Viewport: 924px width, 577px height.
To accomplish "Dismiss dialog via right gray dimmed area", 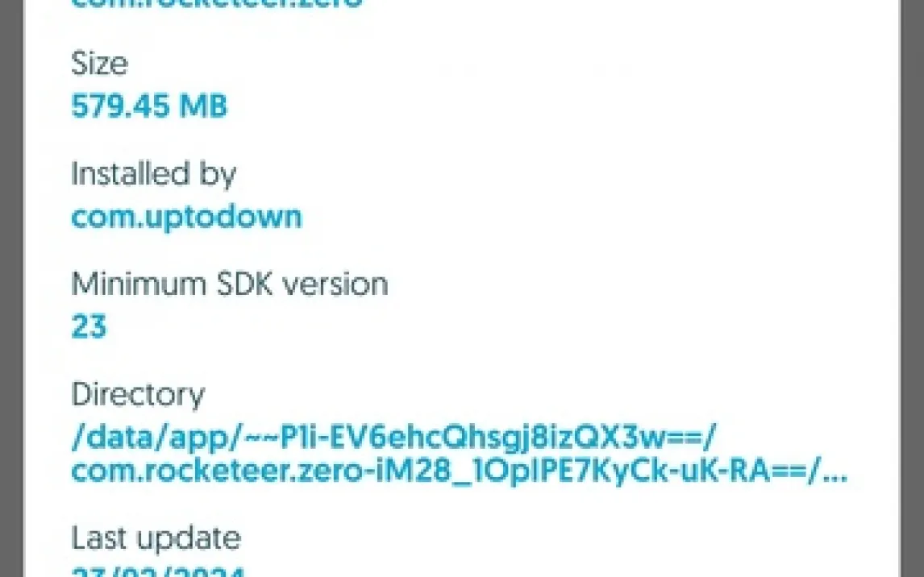I will tap(912, 288).
